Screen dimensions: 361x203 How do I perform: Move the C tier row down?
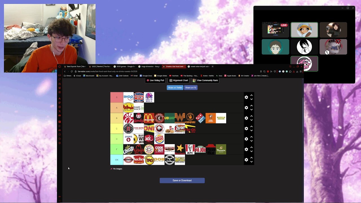tap(251, 131)
